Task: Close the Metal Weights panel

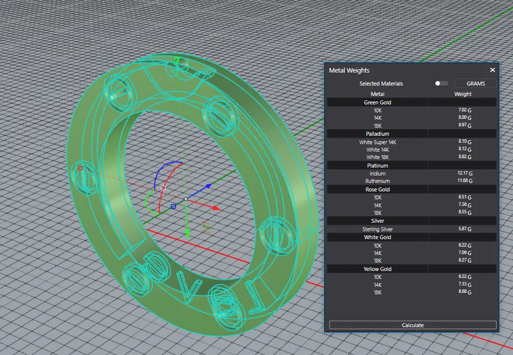Action: (x=492, y=71)
